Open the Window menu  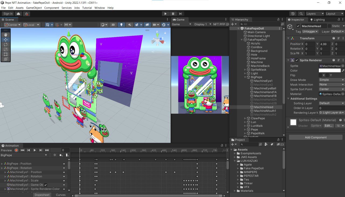click(99, 8)
